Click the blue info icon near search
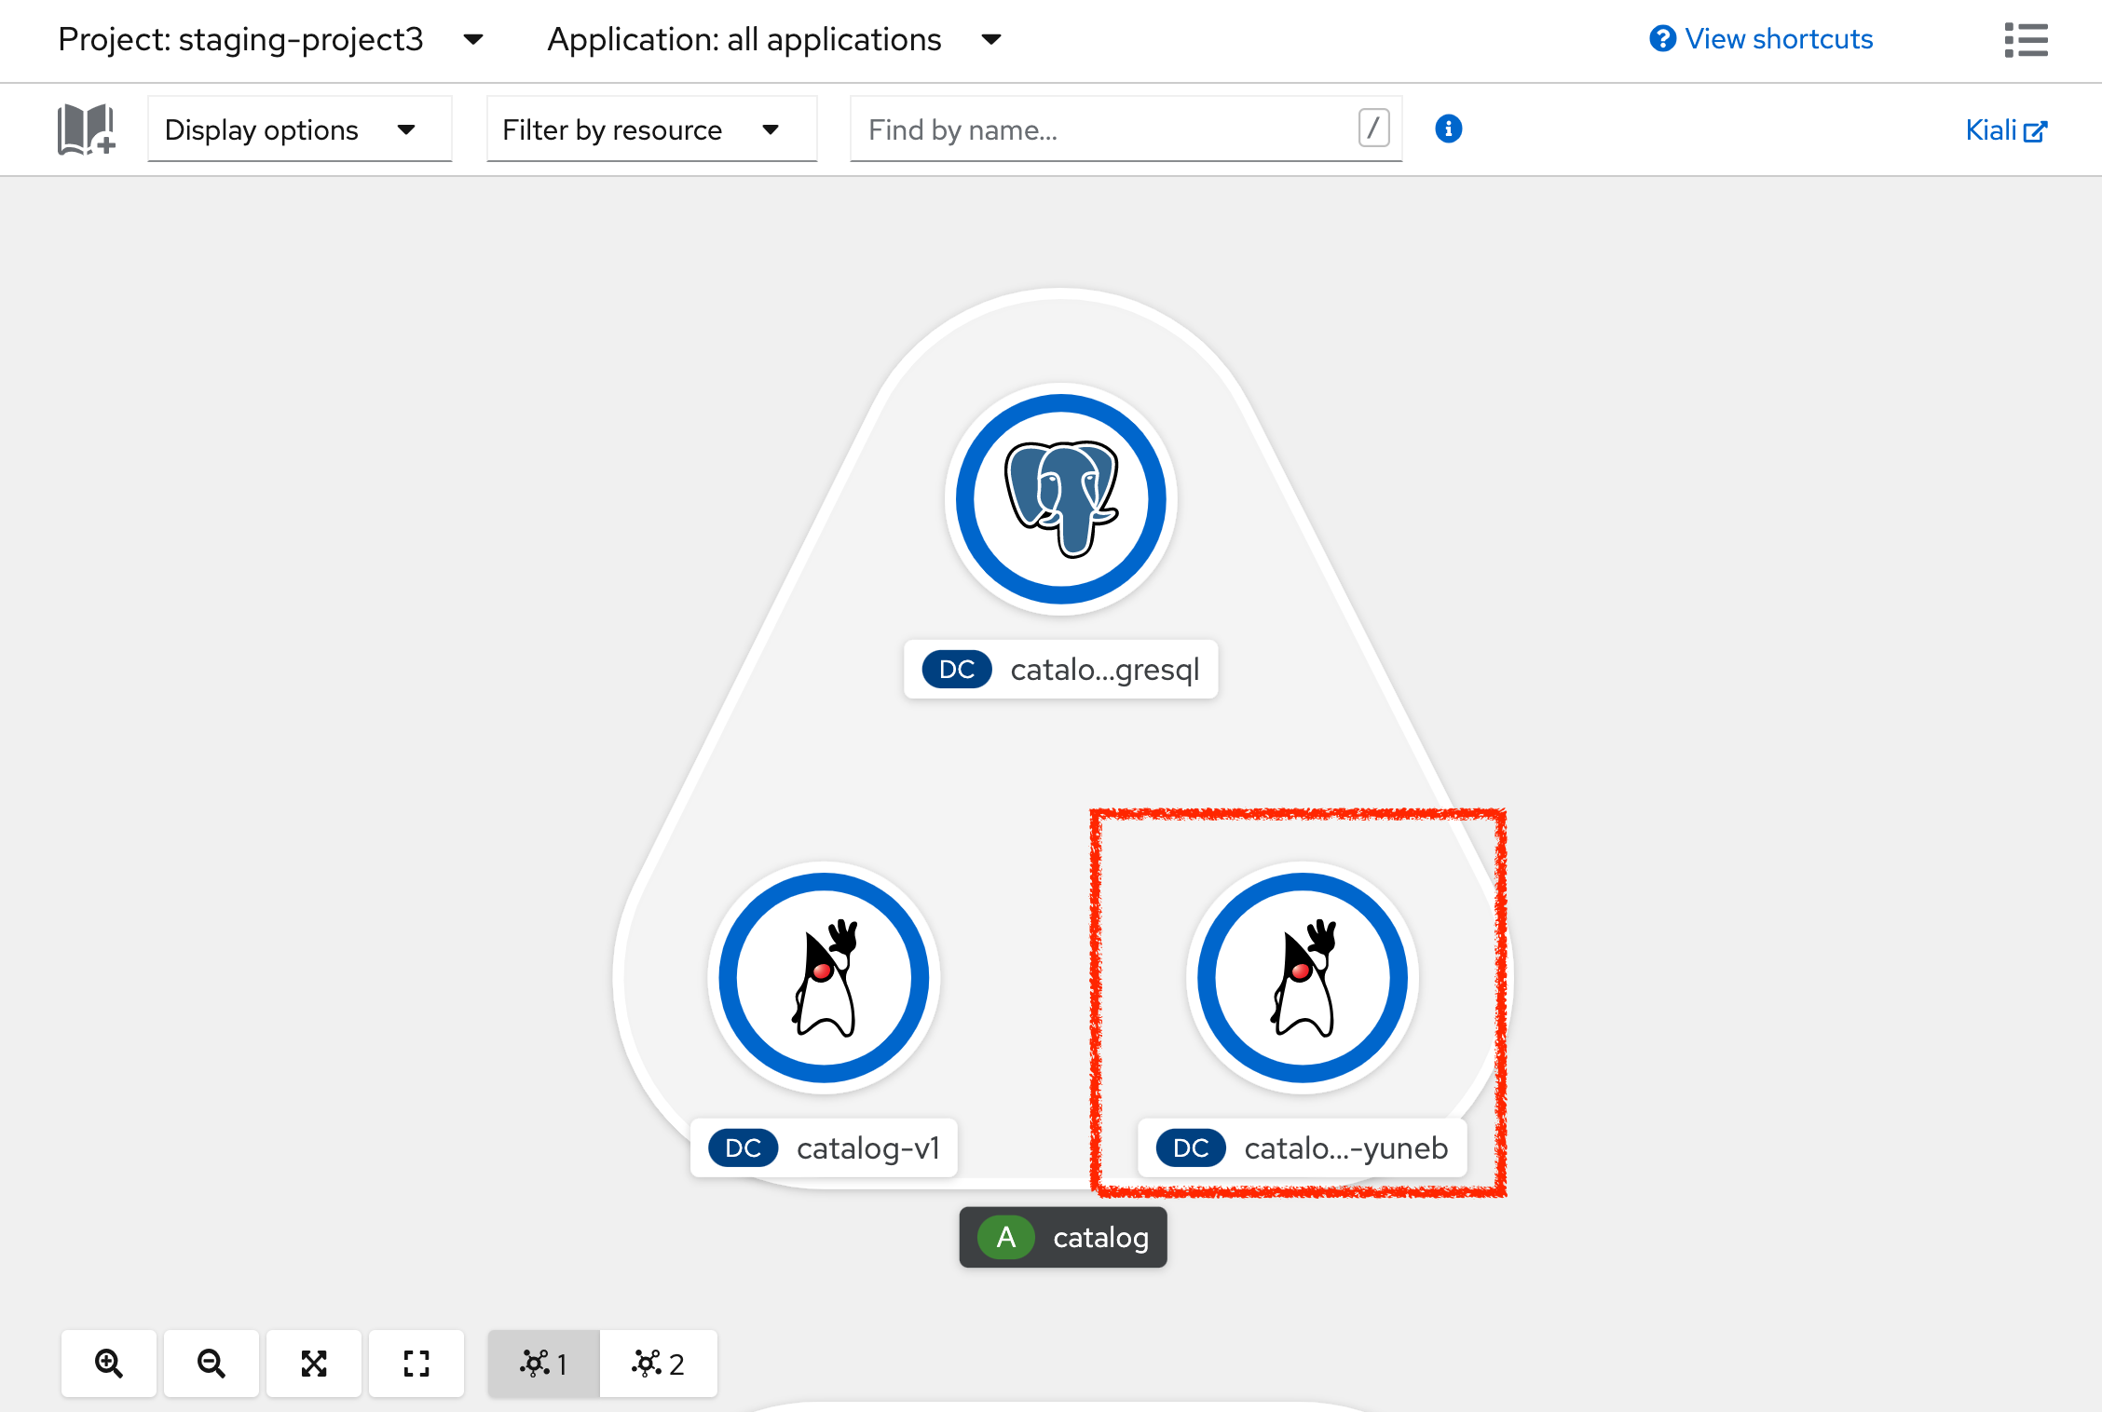 [x=1448, y=129]
